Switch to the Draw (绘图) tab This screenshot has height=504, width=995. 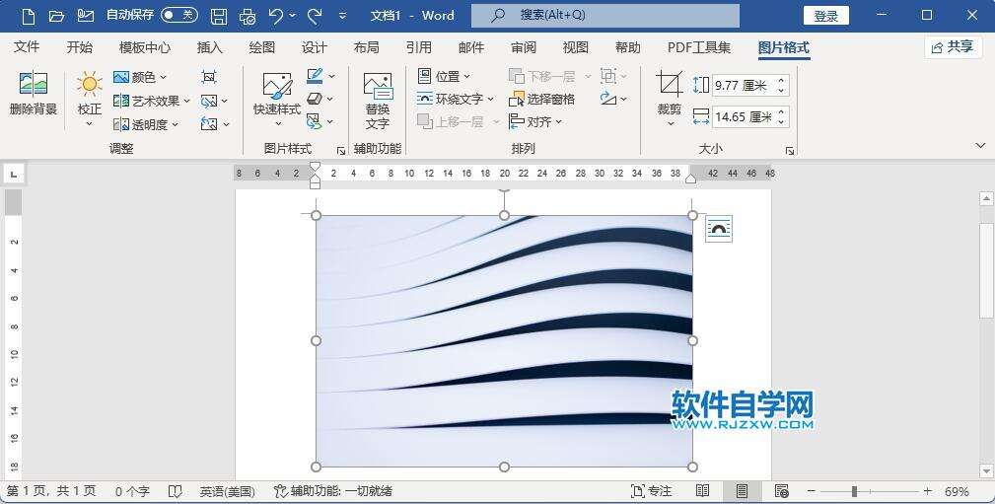click(262, 47)
